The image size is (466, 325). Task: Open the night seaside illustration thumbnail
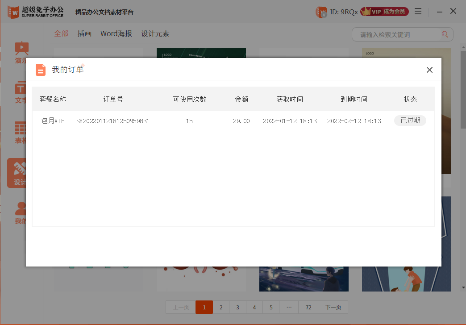(x=304, y=279)
